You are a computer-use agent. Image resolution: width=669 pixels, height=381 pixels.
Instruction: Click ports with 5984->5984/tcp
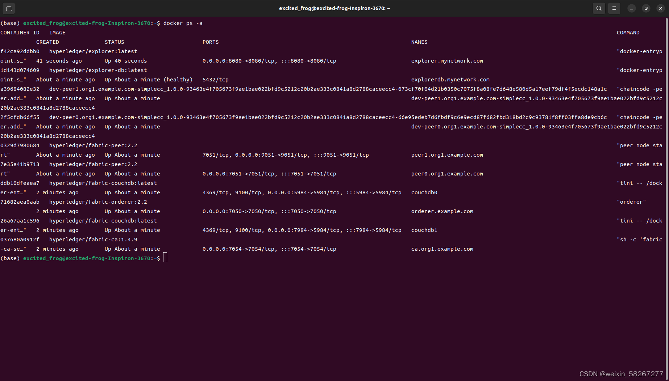pos(302,192)
